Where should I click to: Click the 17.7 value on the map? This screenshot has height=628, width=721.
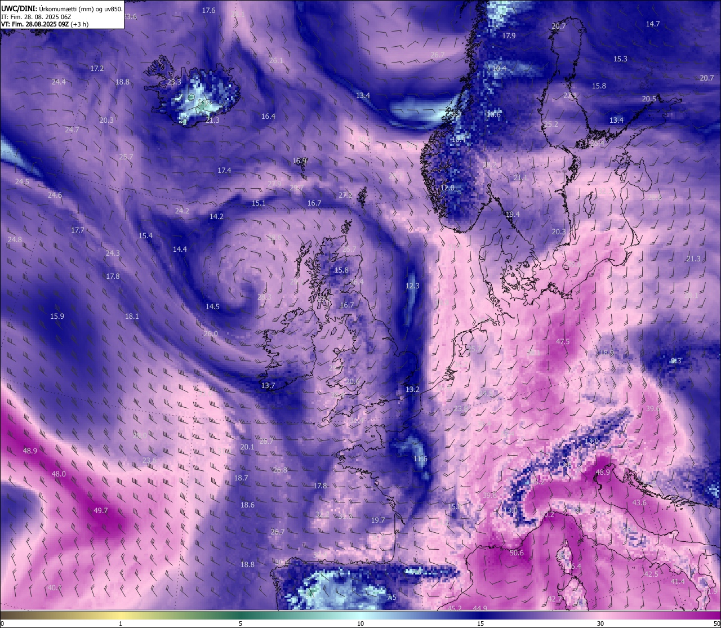click(78, 230)
